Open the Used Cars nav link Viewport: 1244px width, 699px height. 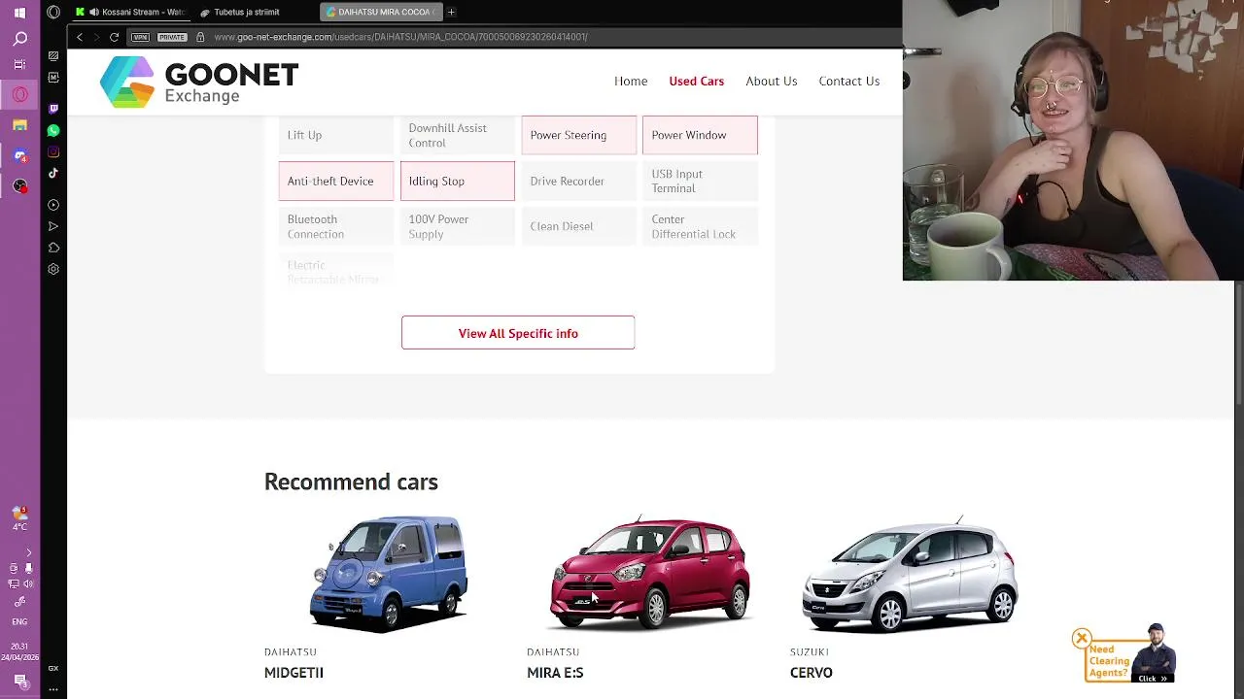[x=696, y=81]
